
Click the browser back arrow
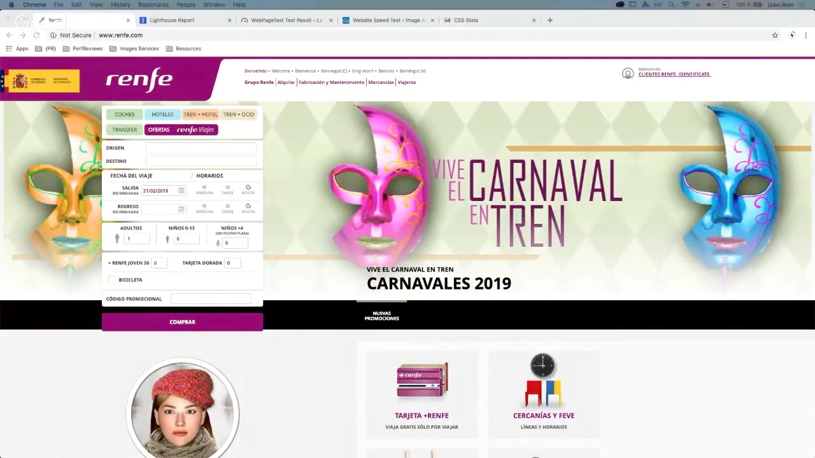(9, 35)
